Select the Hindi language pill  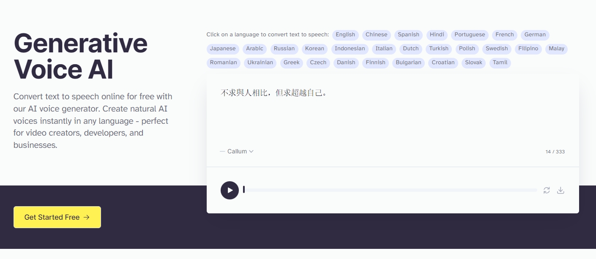(x=437, y=35)
